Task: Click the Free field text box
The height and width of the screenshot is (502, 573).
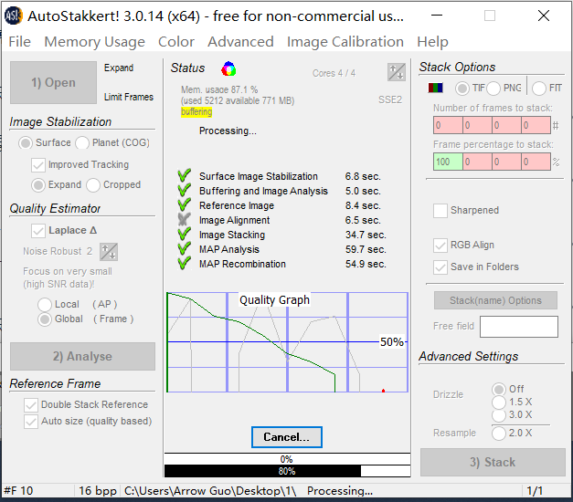Action: tap(518, 327)
